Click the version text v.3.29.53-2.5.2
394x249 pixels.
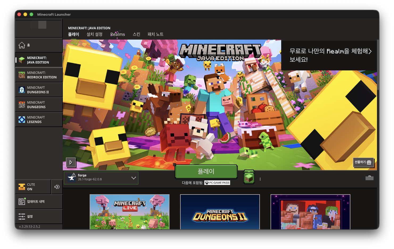click(x=30, y=227)
